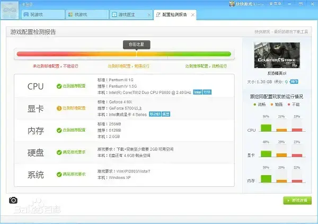The image size is (318, 224).
Task: Click the 你在这里 marker on the rating bar
Action: click(x=137, y=45)
